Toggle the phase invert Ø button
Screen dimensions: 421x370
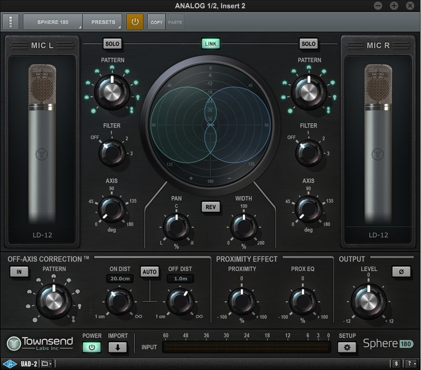pos(401,272)
